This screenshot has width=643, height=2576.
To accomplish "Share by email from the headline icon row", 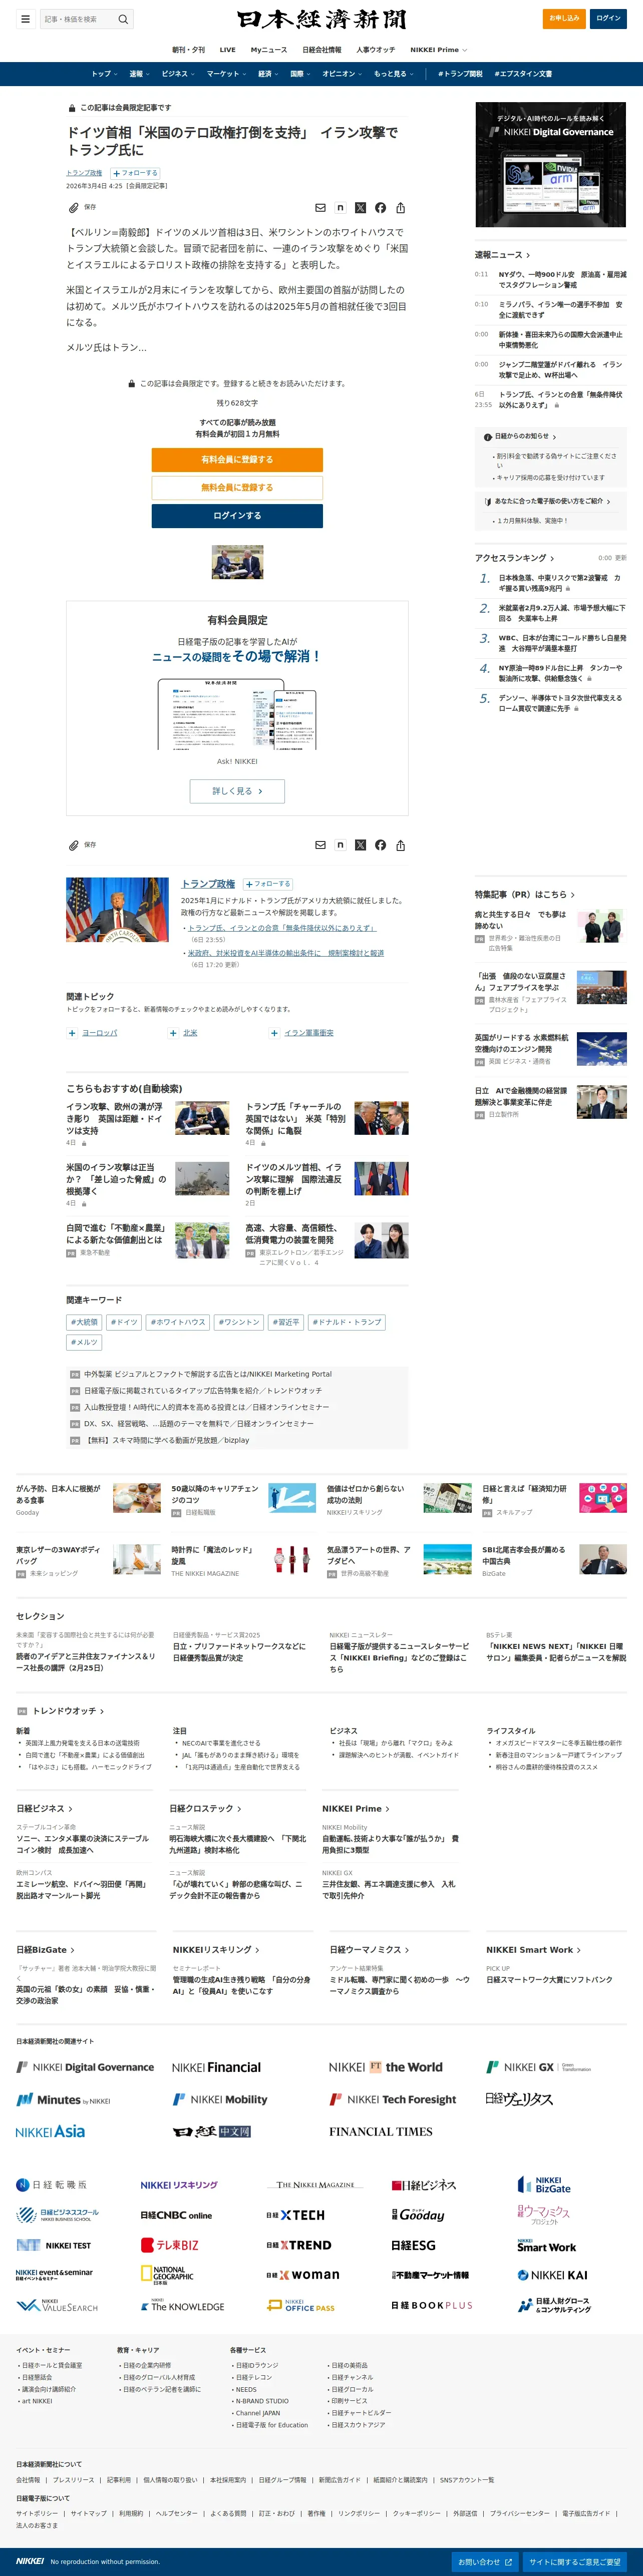I will (x=320, y=208).
